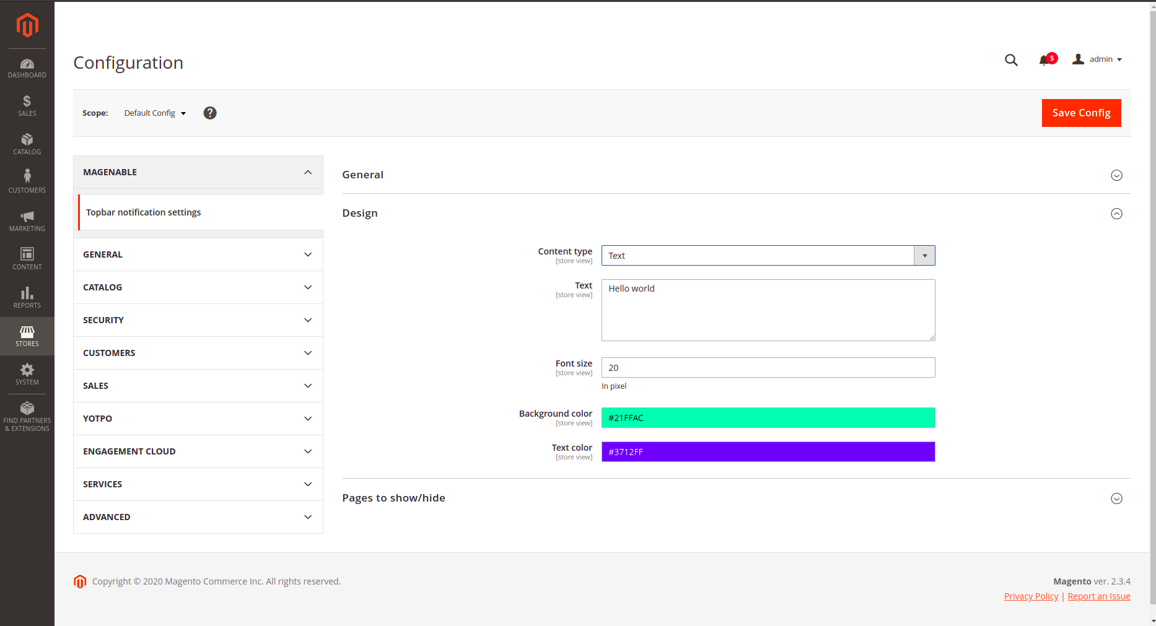Screen dimensions: 1156x626
Task: Expand the Security config tab
Action: click(198, 320)
